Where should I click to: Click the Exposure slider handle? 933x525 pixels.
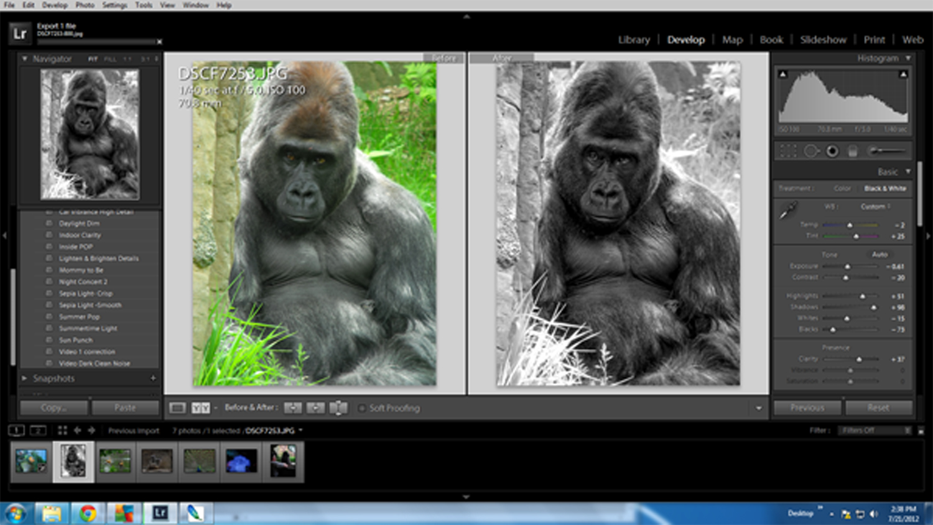point(847,267)
